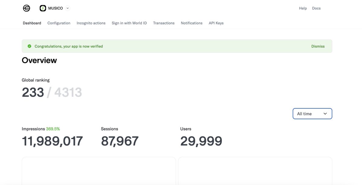Expand the MUSICO app switcher chevron
Viewport: 362px width, 185px height.
coord(67,8)
